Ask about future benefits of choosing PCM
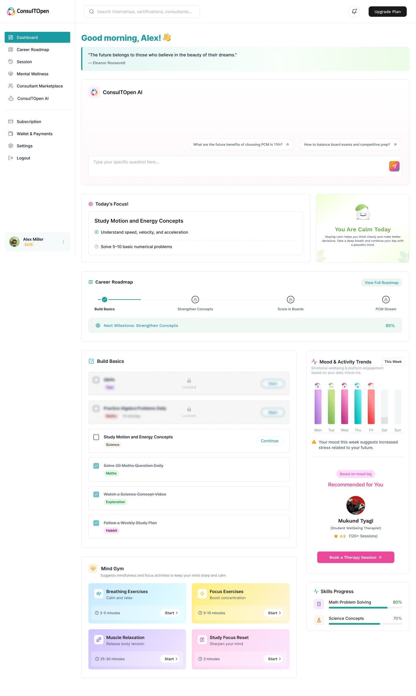This screenshot has height=696, width=416. click(x=241, y=145)
